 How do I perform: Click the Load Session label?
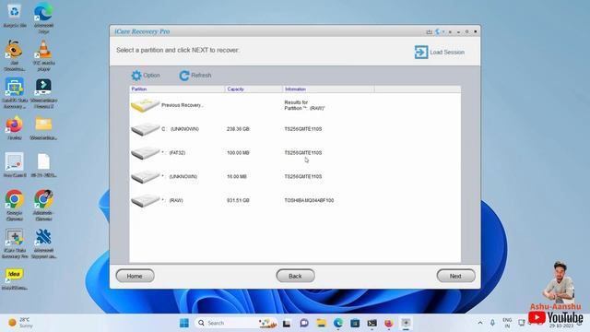[x=447, y=53]
